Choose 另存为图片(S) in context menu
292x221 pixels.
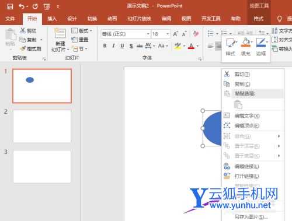click(253, 217)
